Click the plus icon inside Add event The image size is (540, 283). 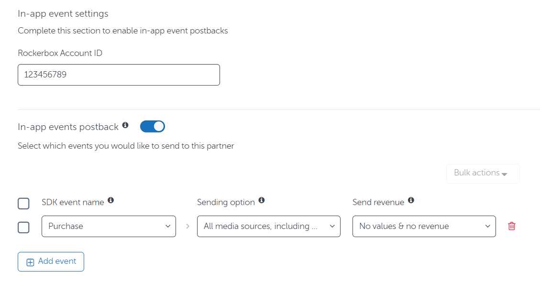30,262
